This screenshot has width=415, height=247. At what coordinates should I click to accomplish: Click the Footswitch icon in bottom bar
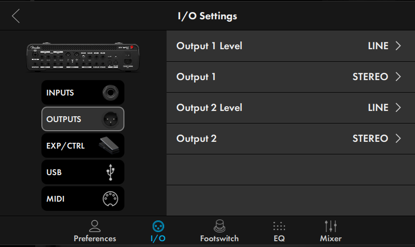(x=220, y=226)
